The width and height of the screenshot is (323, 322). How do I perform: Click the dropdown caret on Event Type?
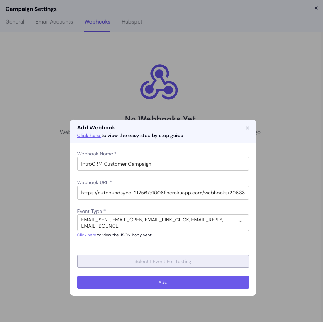coord(241,222)
